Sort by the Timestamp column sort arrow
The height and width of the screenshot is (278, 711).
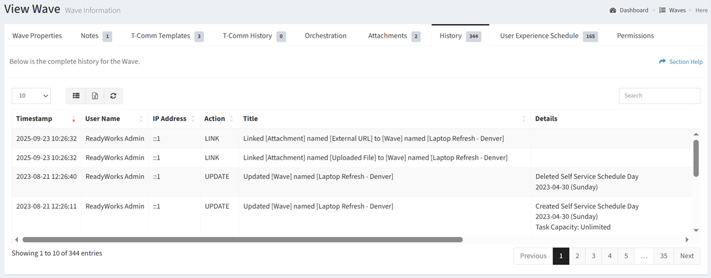74,119
